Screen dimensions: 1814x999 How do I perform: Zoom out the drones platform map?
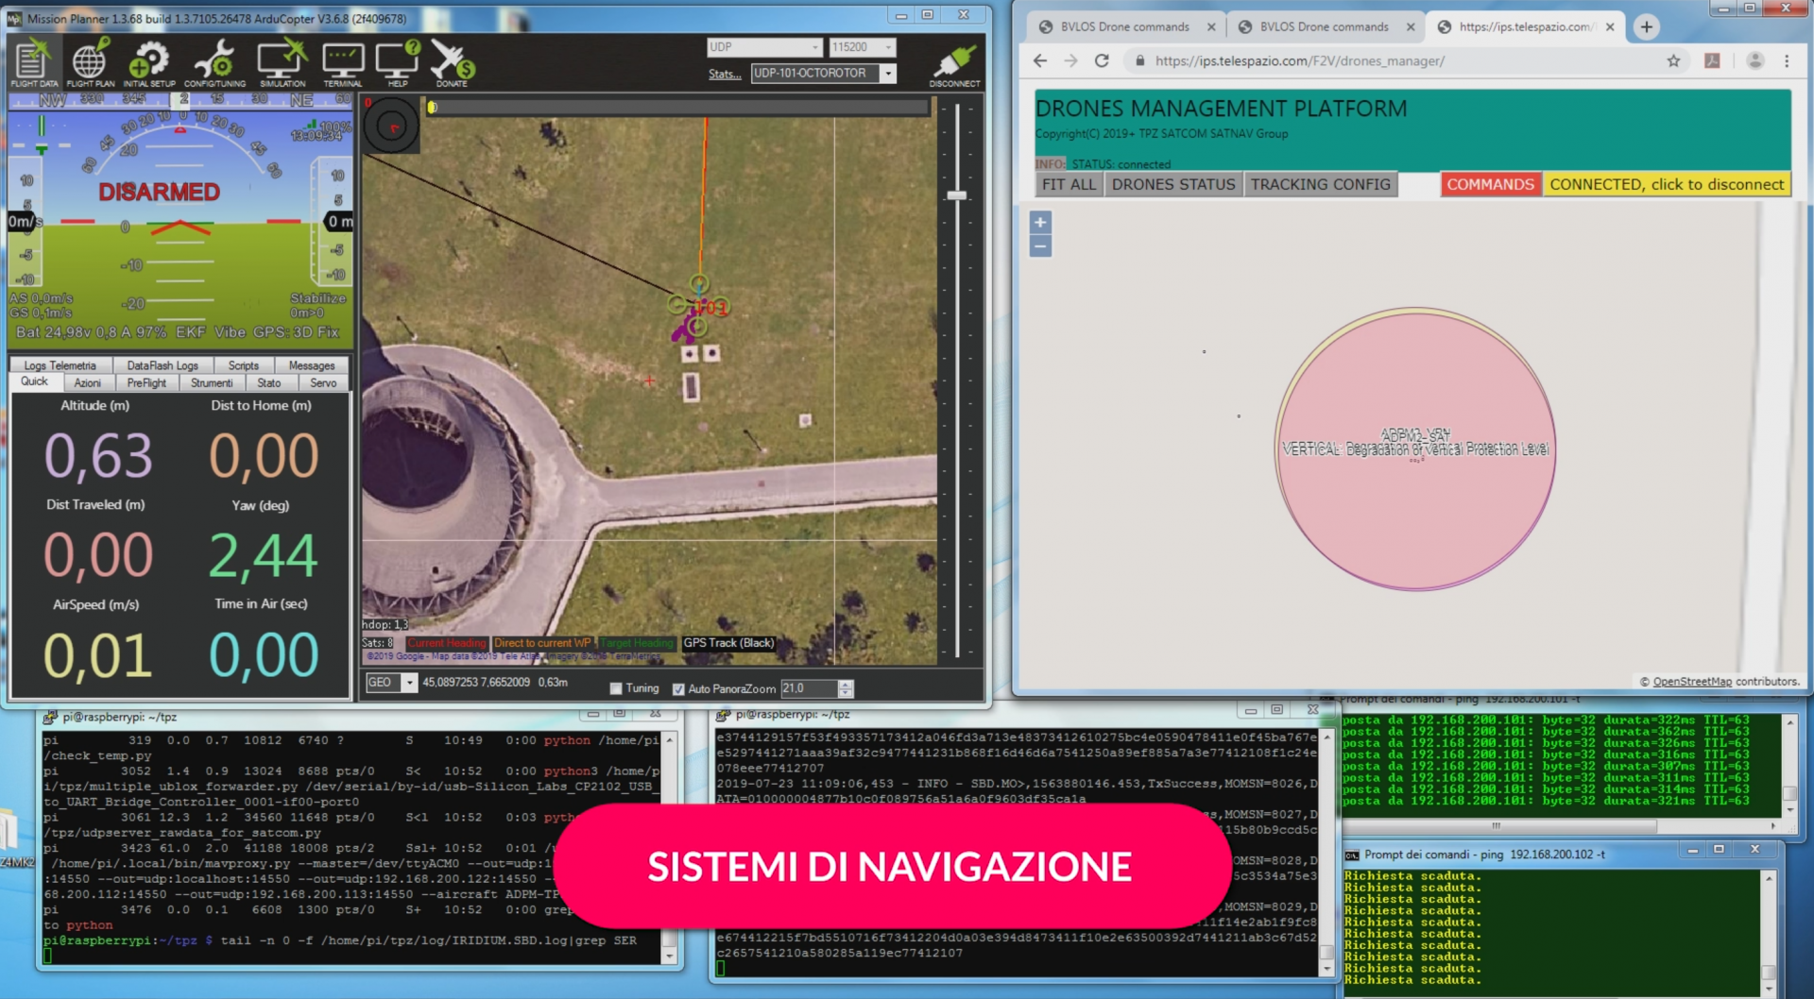(x=1040, y=246)
